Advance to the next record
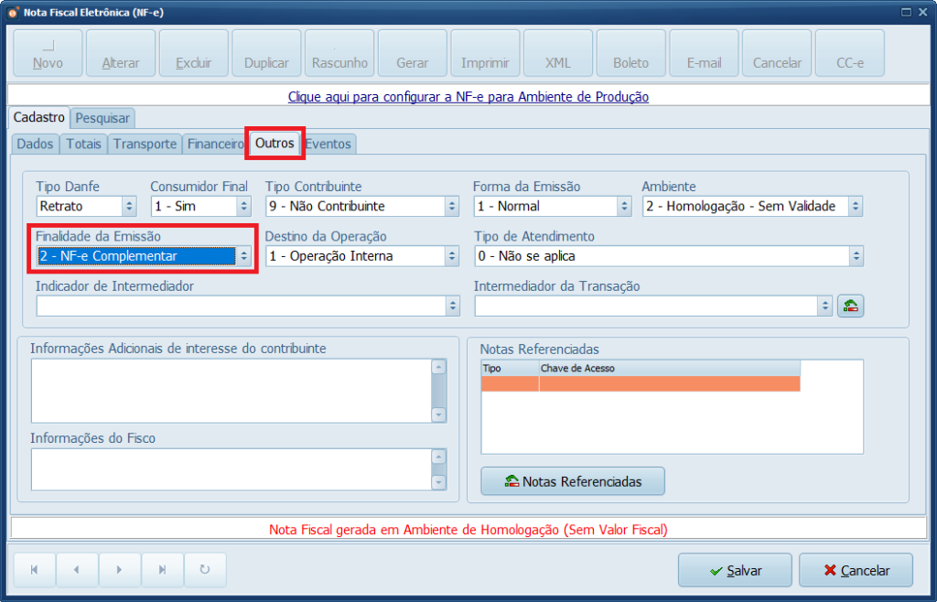 [x=120, y=569]
